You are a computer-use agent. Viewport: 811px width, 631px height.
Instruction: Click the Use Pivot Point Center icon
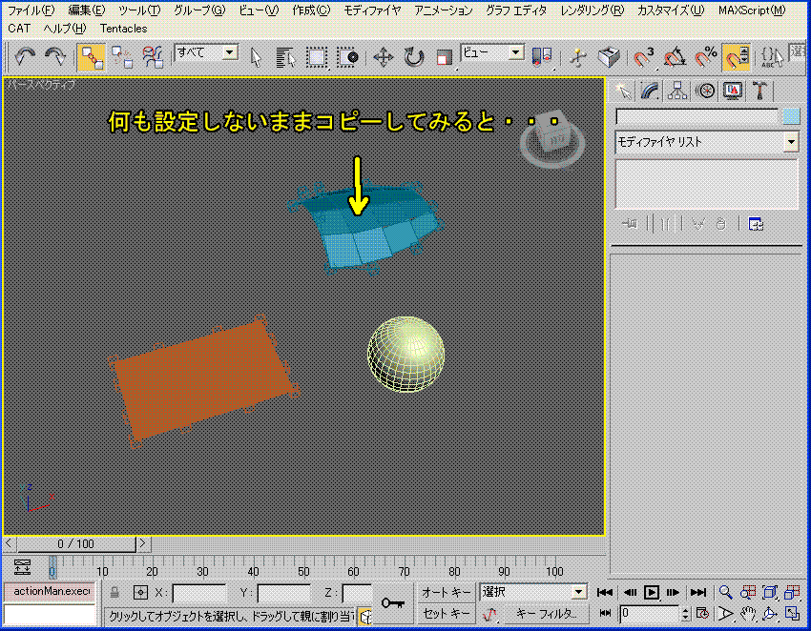542,57
